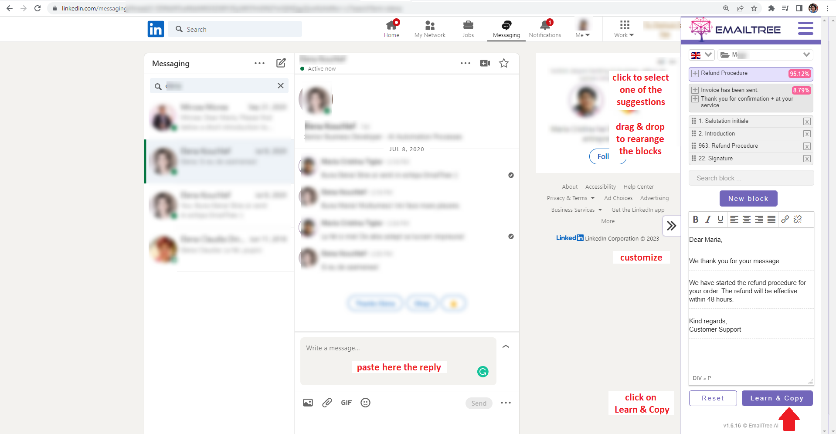Screen dimensions: 836x434
Task: Open the Jobs nav icon
Action: [x=468, y=29]
